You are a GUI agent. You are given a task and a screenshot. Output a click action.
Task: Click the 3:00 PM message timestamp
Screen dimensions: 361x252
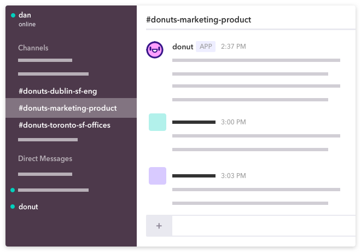coord(234,122)
